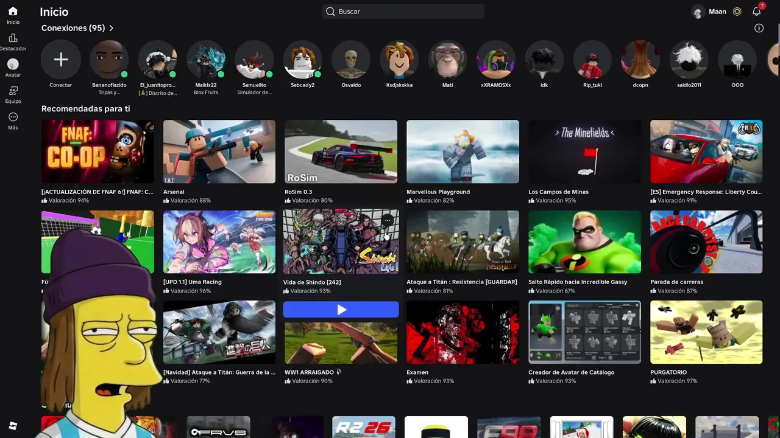Open Ataque a Titán: Guerra thumbnail
The width and height of the screenshot is (780, 438).
pos(219,332)
